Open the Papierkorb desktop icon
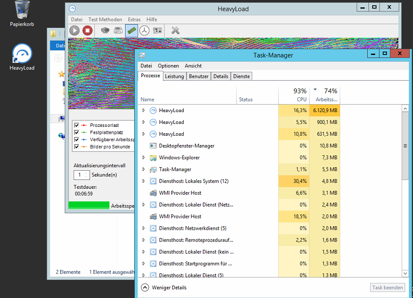 click(22, 13)
